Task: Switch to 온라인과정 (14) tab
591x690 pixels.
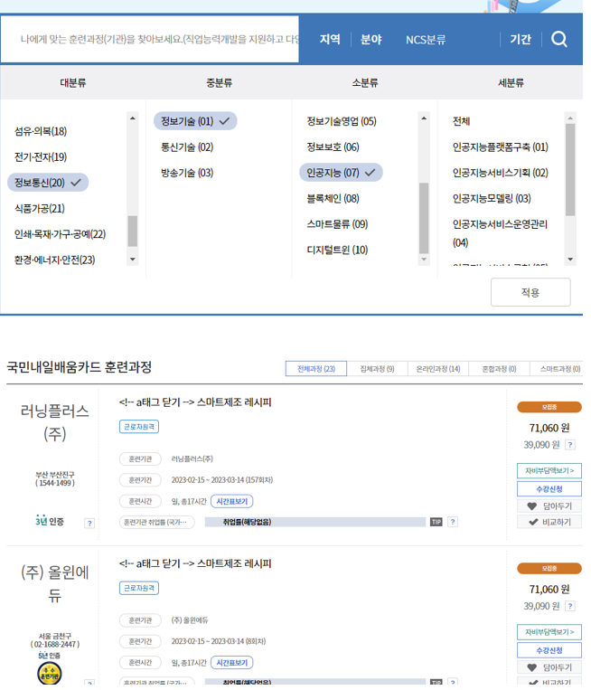Action: click(x=438, y=369)
